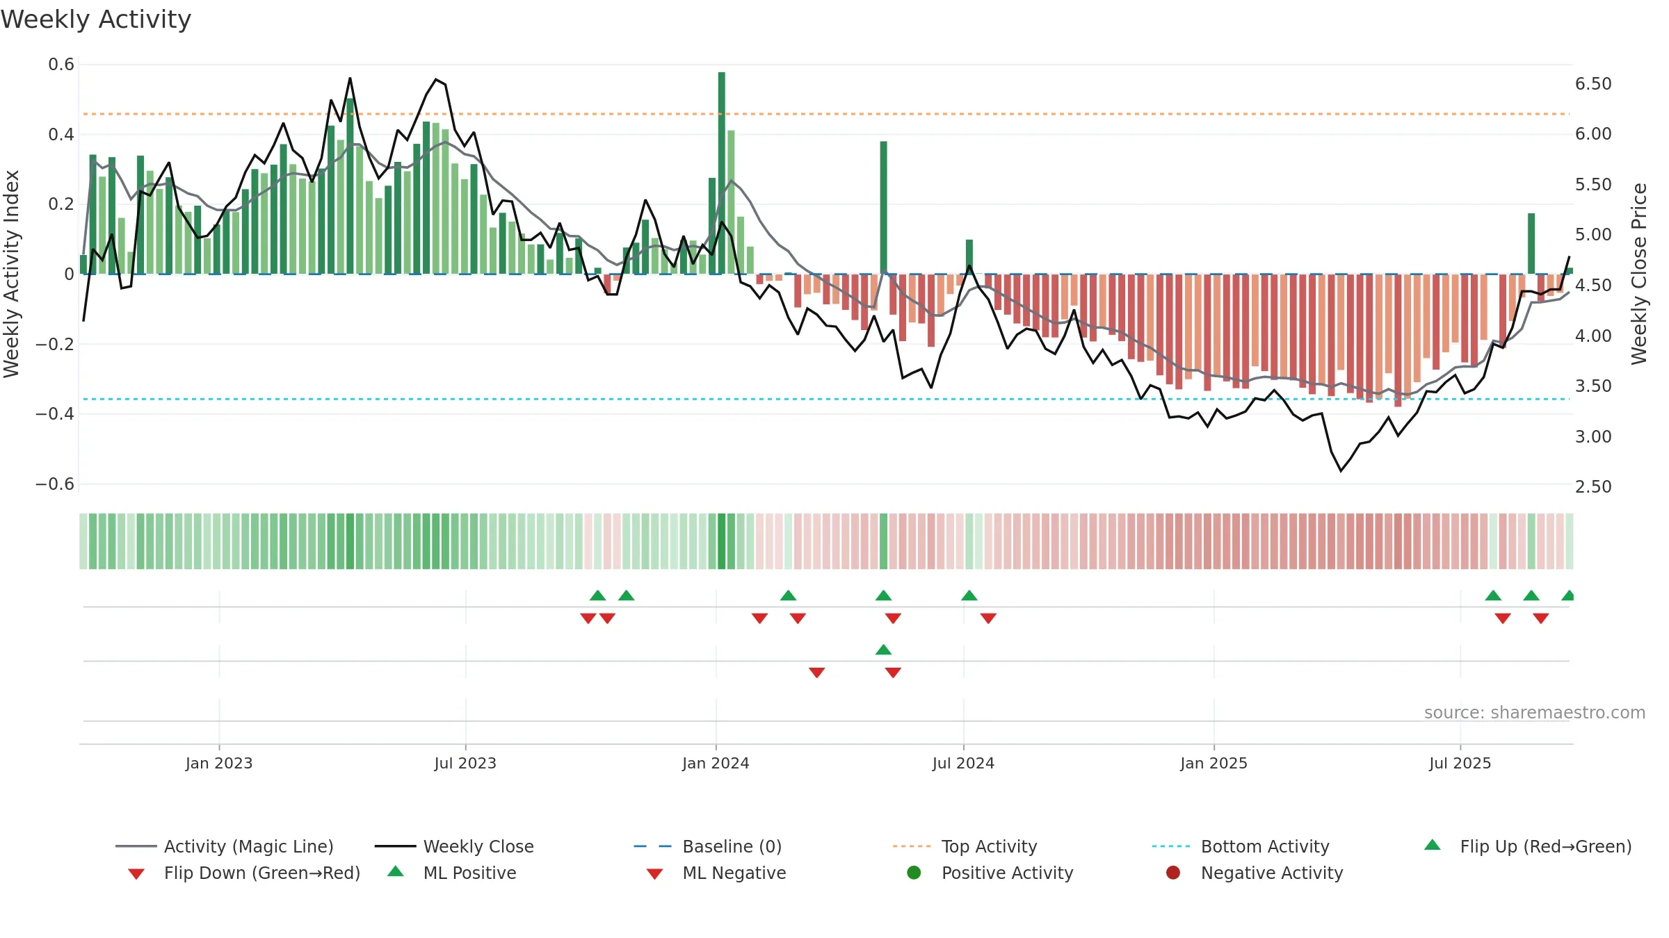Toggle the Activity (Magic Line) legend entry
This screenshot has width=1669, height=938.
tap(225, 846)
